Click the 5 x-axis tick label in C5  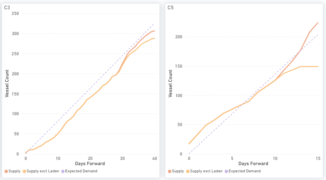pos(232,158)
